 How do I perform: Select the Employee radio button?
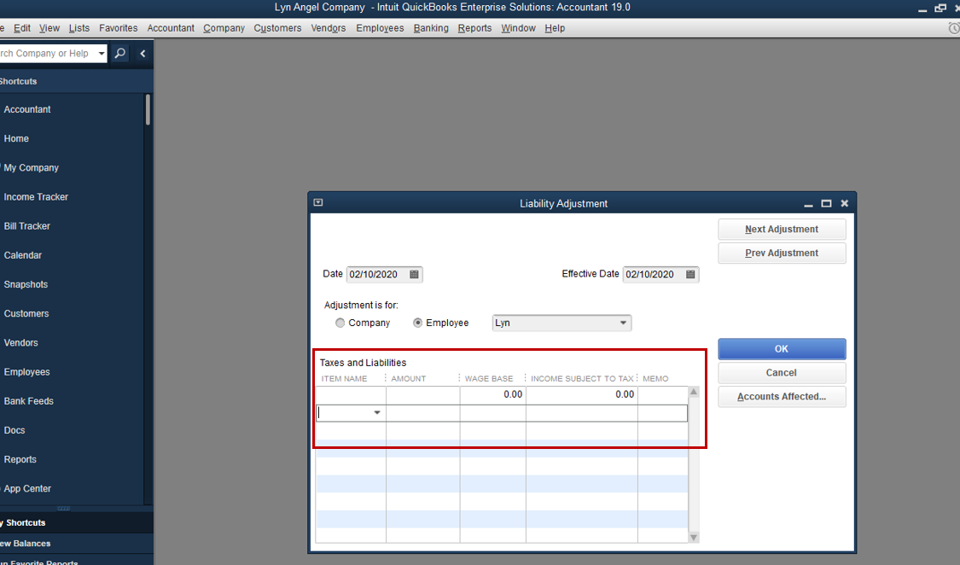click(417, 323)
